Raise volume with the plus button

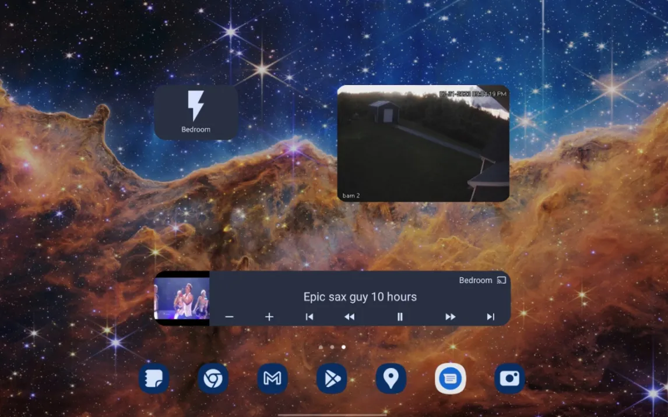pyautogui.click(x=269, y=317)
